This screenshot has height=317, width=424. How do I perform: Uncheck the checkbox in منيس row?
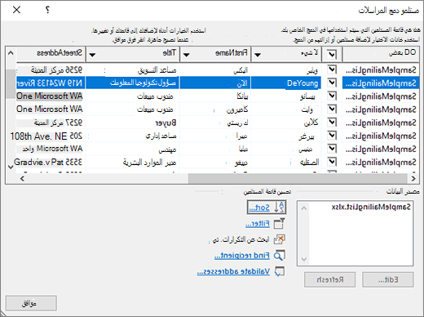pos(332,149)
